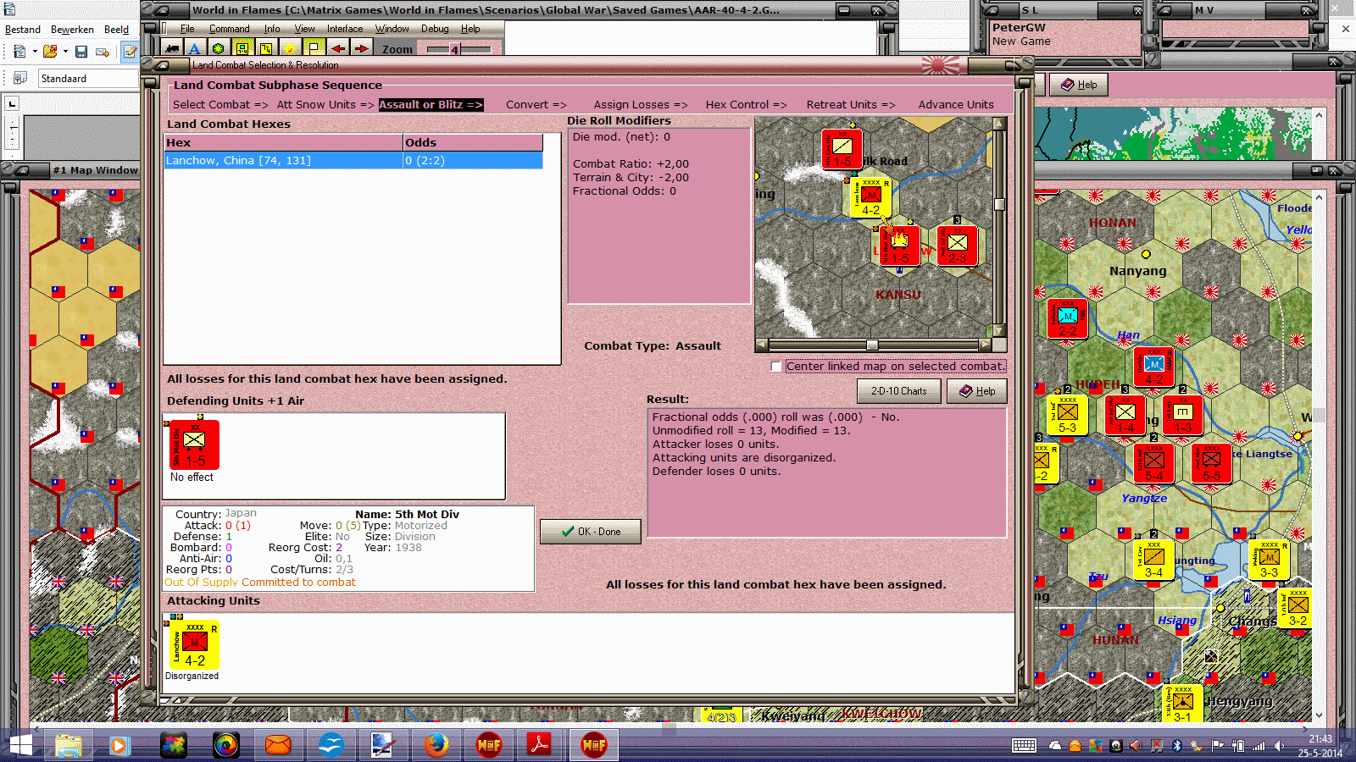Click the white flag toolbar icon
1356x762 pixels.
(313, 49)
